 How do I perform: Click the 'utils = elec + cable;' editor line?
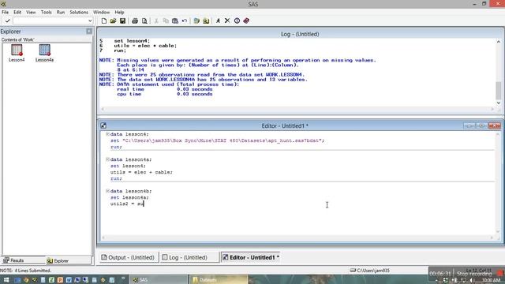[141, 172]
